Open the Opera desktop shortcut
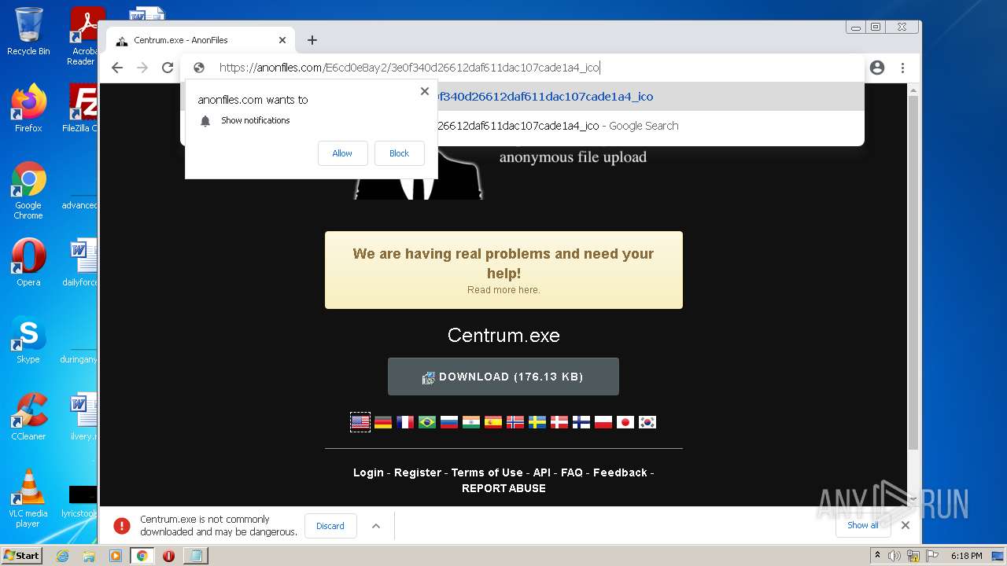The height and width of the screenshot is (566, 1007). [28, 263]
